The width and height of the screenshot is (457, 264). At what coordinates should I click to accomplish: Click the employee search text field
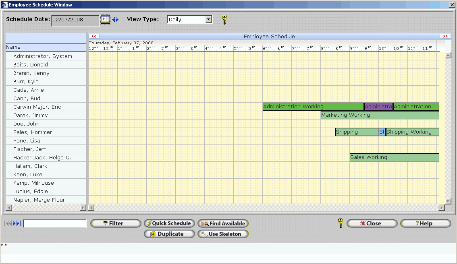click(55, 224)
